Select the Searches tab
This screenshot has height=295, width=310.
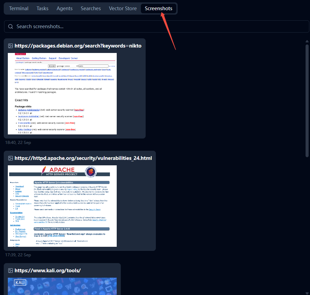(91, 8)
